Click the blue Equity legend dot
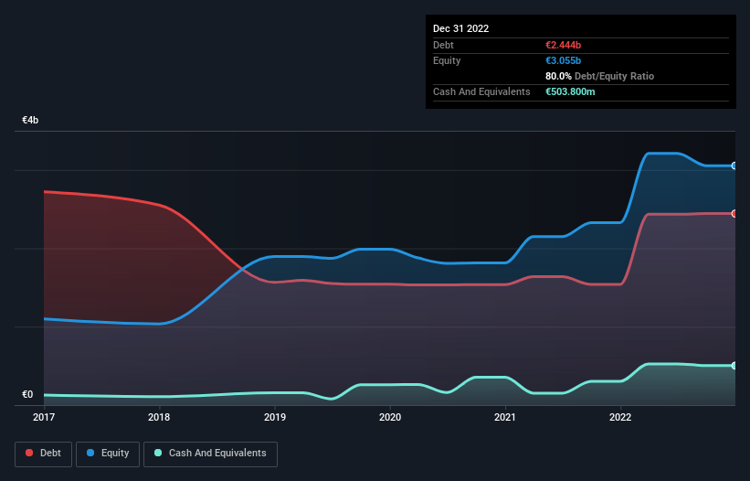Viewport: 750px width, 481px height. (90, 453)
